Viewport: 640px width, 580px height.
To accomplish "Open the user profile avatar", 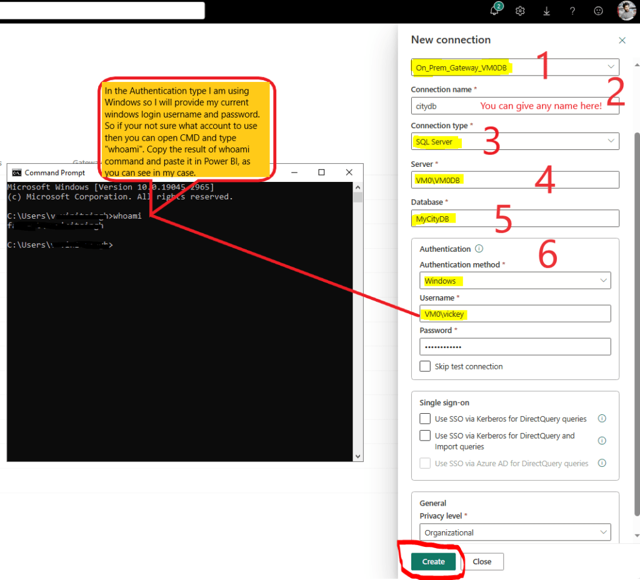I will click(626, 10).
